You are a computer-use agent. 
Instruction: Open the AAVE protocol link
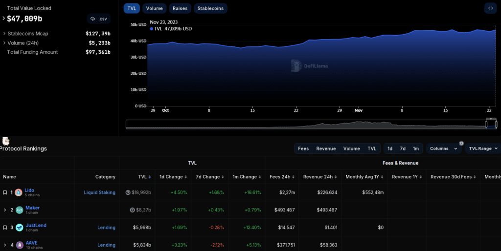pyautogui.click(x=32, y=243)
